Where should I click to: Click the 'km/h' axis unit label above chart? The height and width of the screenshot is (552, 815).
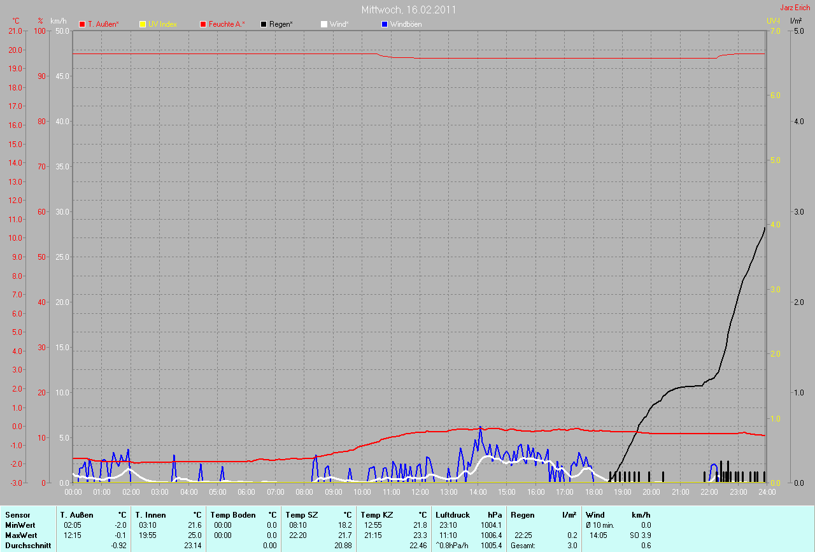click(x=58, y=21)
